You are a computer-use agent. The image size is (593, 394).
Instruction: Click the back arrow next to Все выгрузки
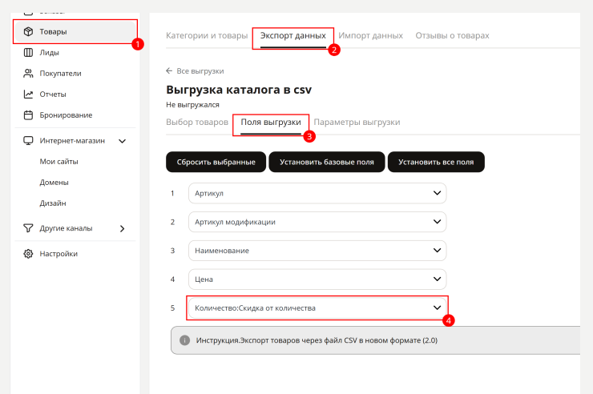[169, 70]
